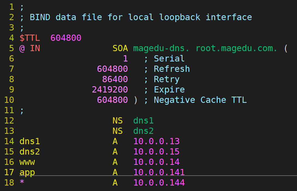This screenshot has width=297, height=191.
Task: Click the dns2 hostname on line 15
Action: (30, 152)
